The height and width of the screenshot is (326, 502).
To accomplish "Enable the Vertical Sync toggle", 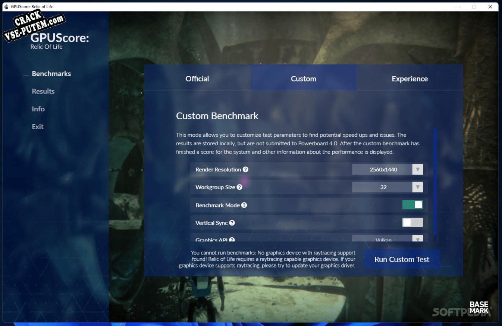I will click(412, 223).
